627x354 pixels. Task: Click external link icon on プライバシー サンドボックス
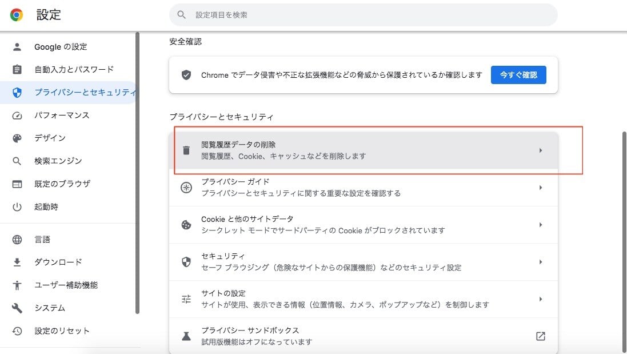[x=540, y=336]
